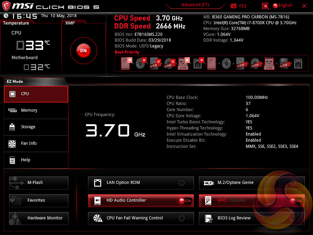Open the Help hotkey section

coord(36,160)
